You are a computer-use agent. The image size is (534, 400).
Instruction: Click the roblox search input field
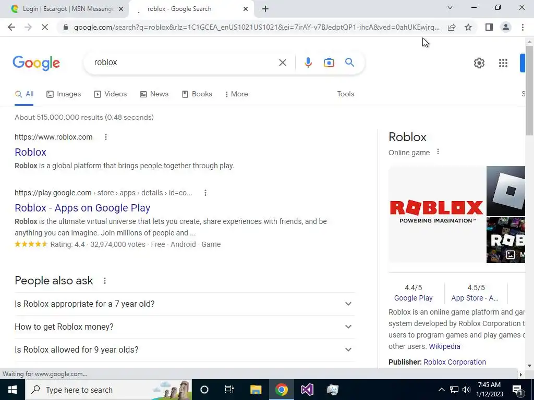click(184, 63)
